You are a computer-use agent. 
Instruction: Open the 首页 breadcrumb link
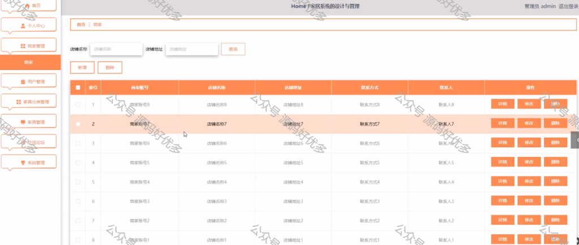81,24
